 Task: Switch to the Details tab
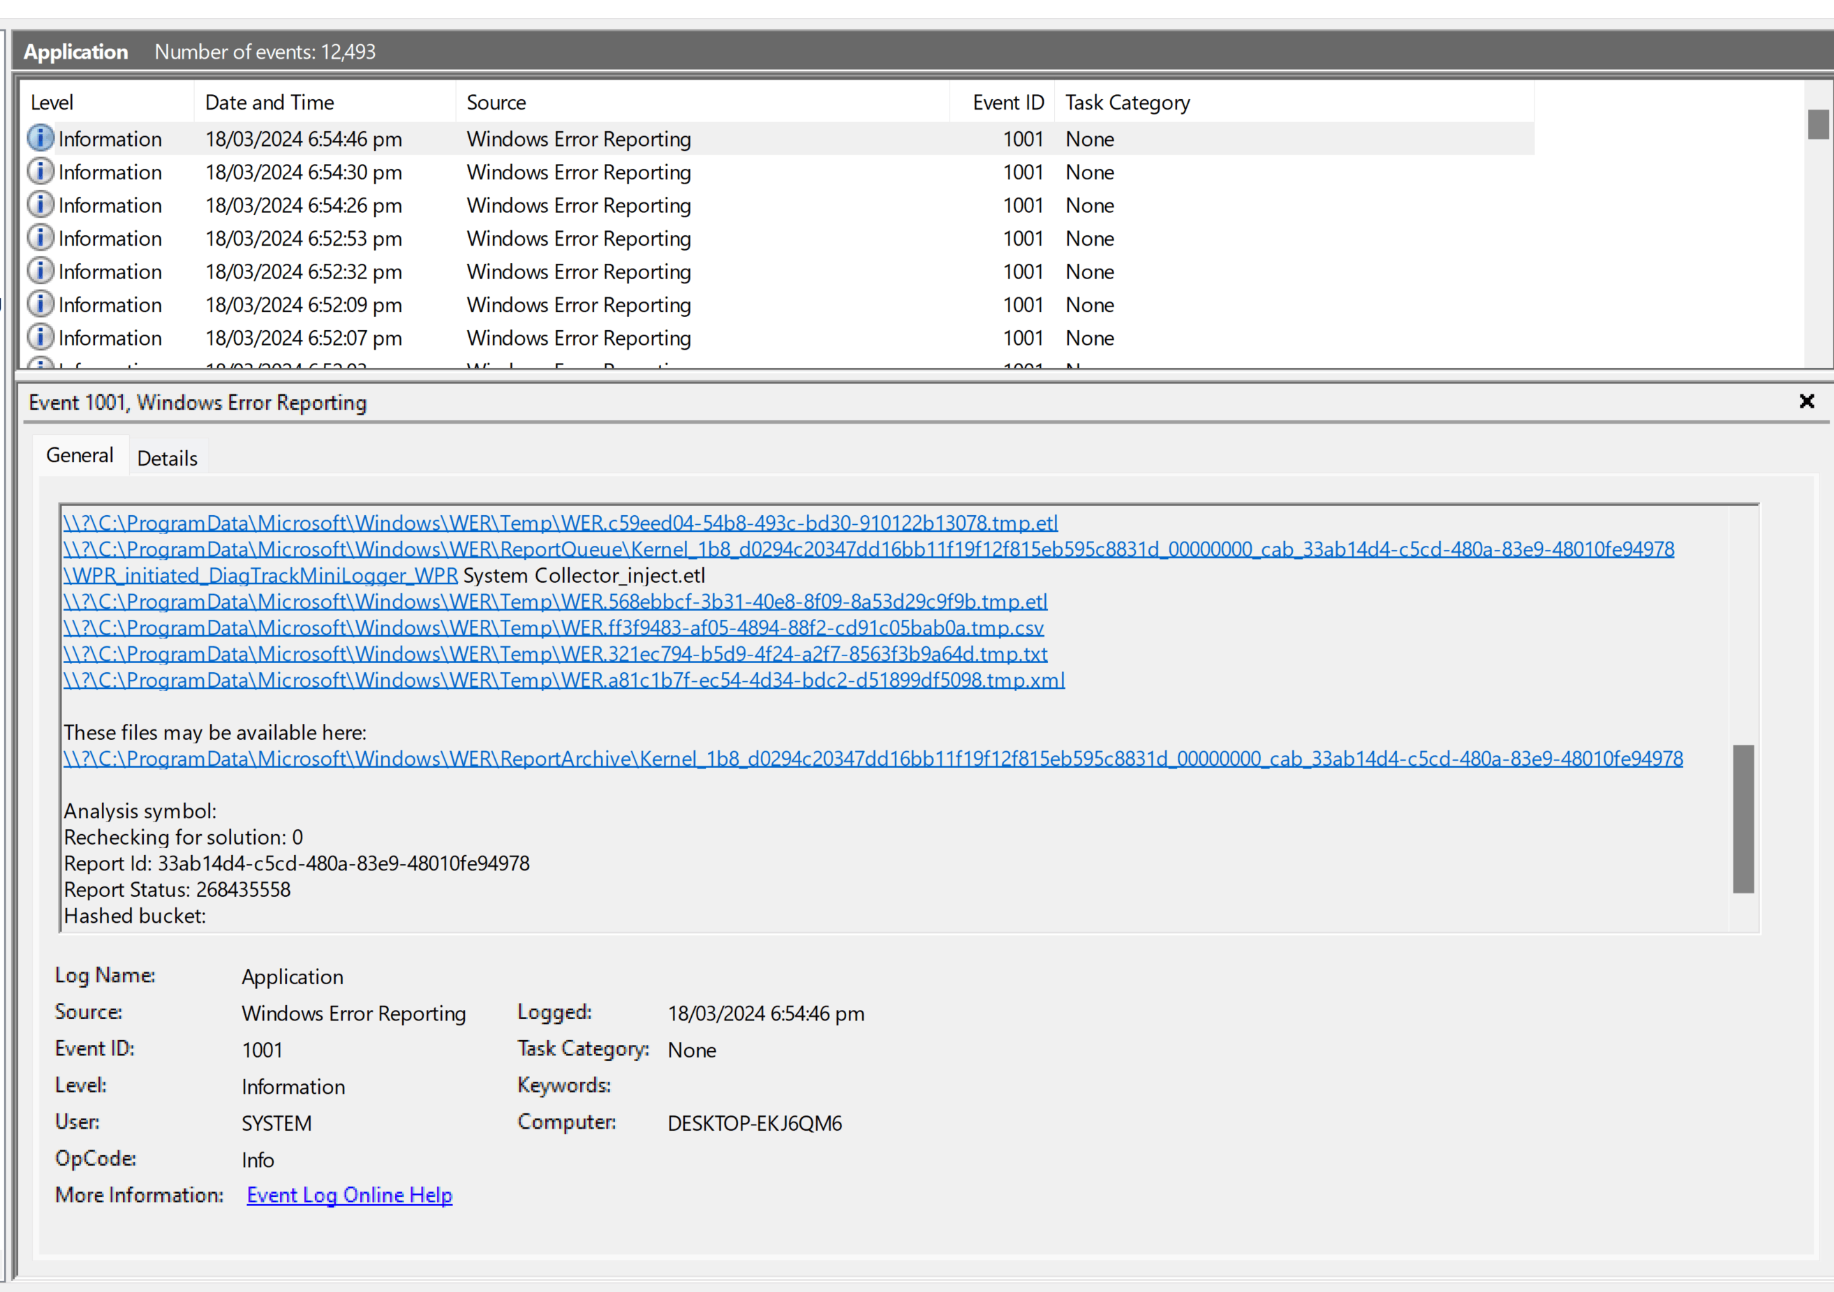coord(167,459)
